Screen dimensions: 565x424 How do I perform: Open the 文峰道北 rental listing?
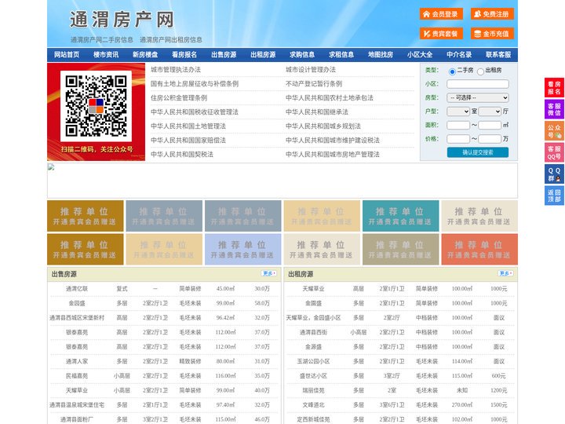(313, 405)
